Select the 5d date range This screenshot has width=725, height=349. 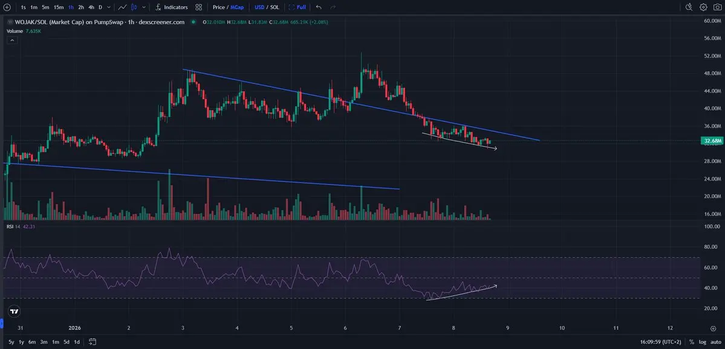pos(67,342)
